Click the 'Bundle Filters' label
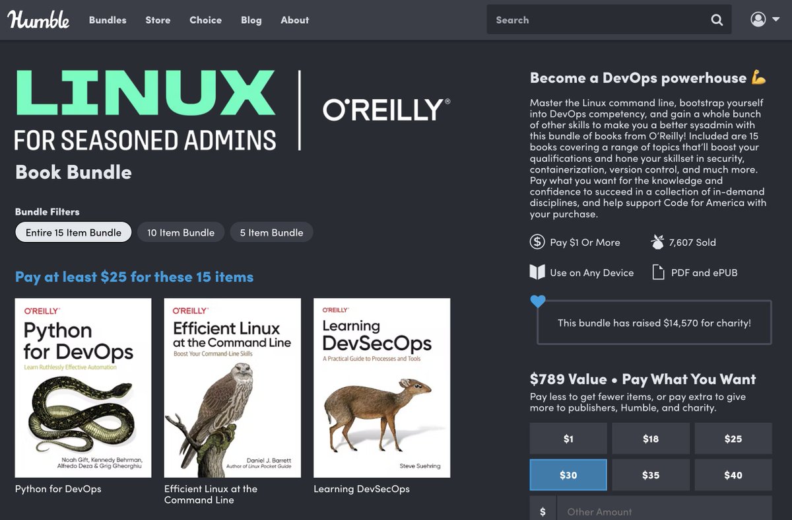 pyautogui.click(x=47, y=211)
